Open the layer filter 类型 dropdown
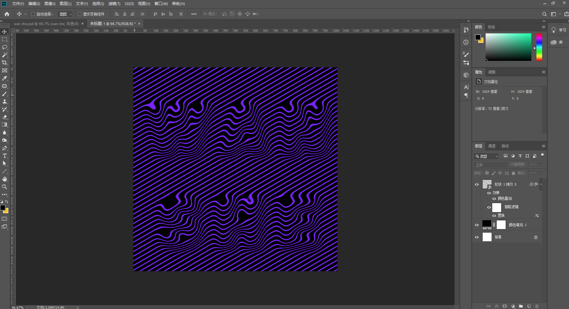 486,156
